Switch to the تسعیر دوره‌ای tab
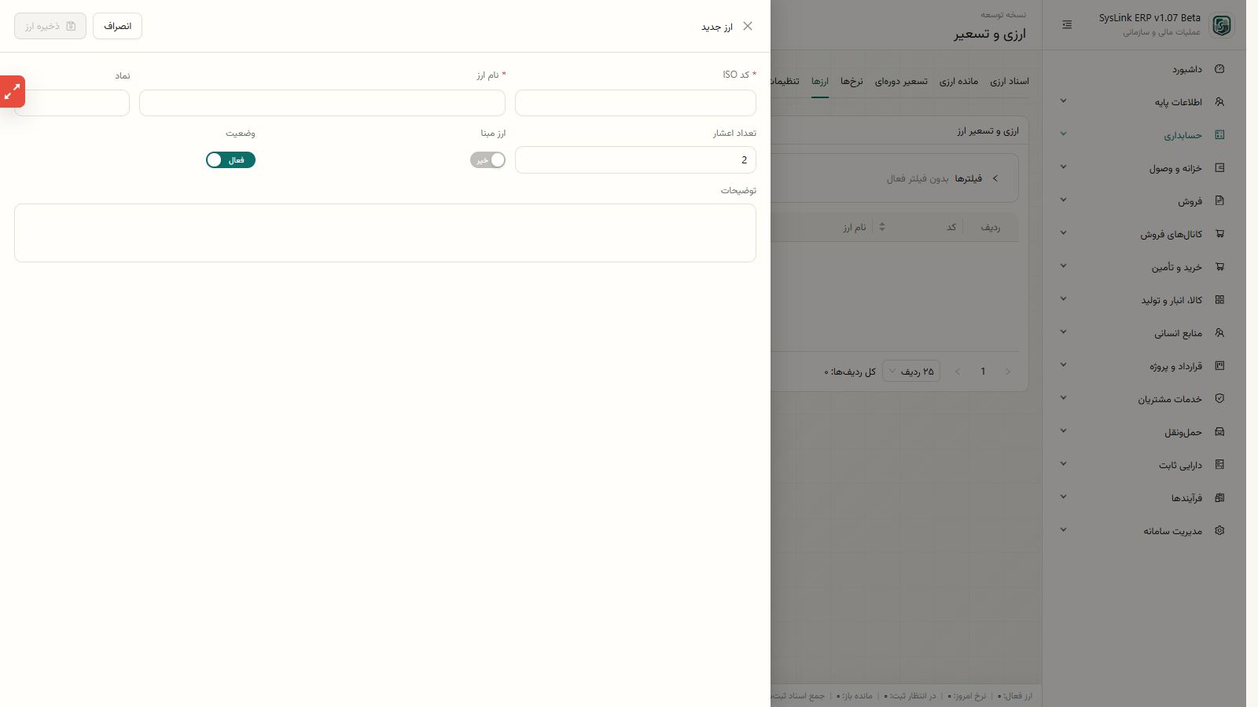The width and height of the screenshot is (1258, 707). 901,82
